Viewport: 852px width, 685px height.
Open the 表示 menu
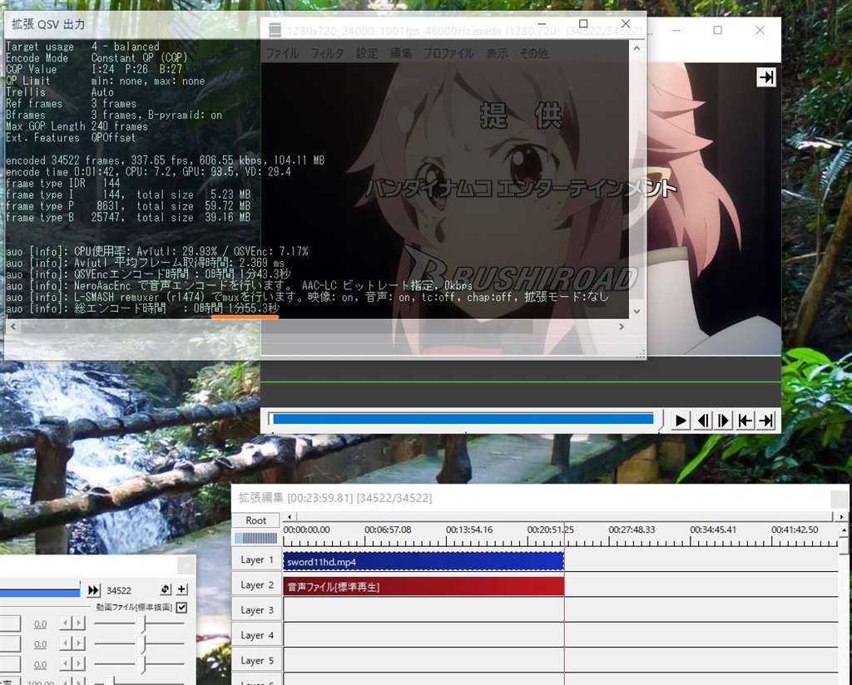496,53
